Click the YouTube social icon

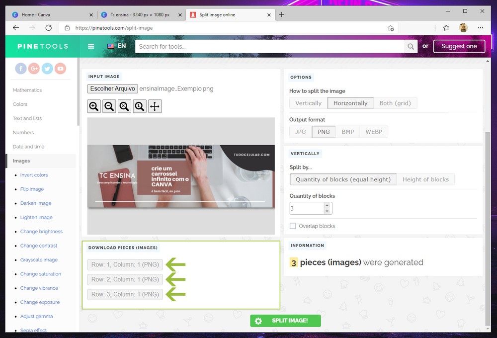(x=61, y=69)
